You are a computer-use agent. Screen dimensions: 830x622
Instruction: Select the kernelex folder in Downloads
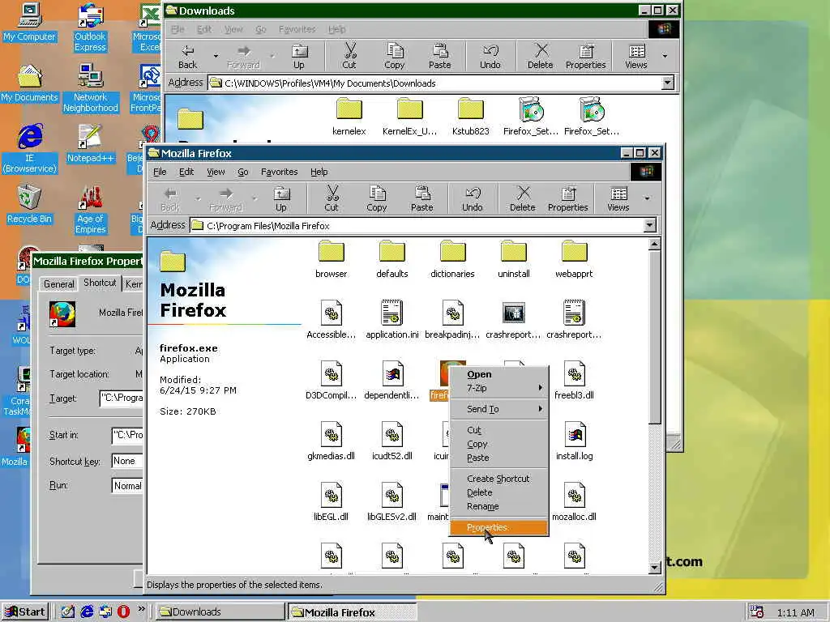tap(349, 117)
